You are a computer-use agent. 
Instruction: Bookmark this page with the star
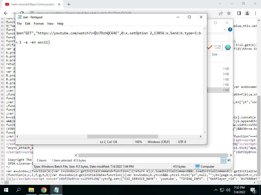pyautogui.click(x=229, y=13)
